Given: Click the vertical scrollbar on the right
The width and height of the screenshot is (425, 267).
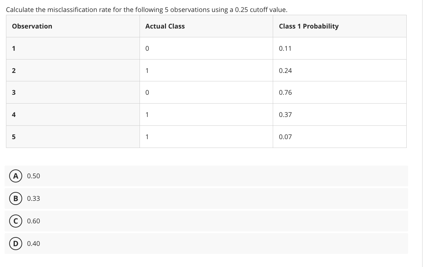Looking at the screenshot, I should click(x=422, y=133).
